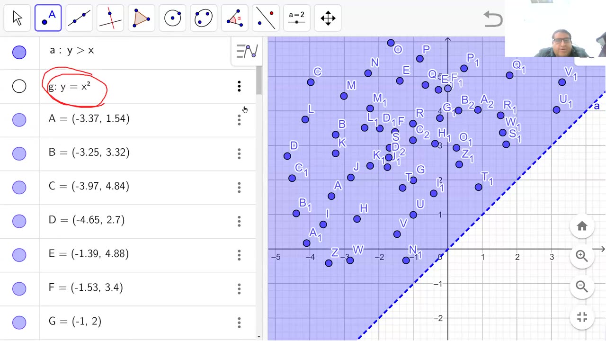Image resolution: width=606 pixels, height=341 pixels.
Task: Select the E = (-1.39, 4.88) entry
Action: tap(89, 254)
